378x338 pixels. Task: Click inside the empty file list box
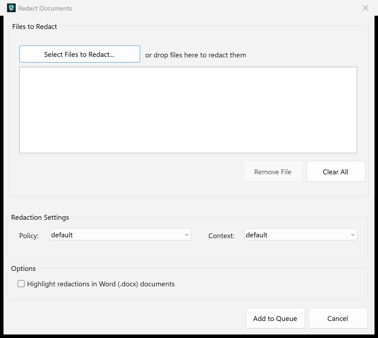188,110
